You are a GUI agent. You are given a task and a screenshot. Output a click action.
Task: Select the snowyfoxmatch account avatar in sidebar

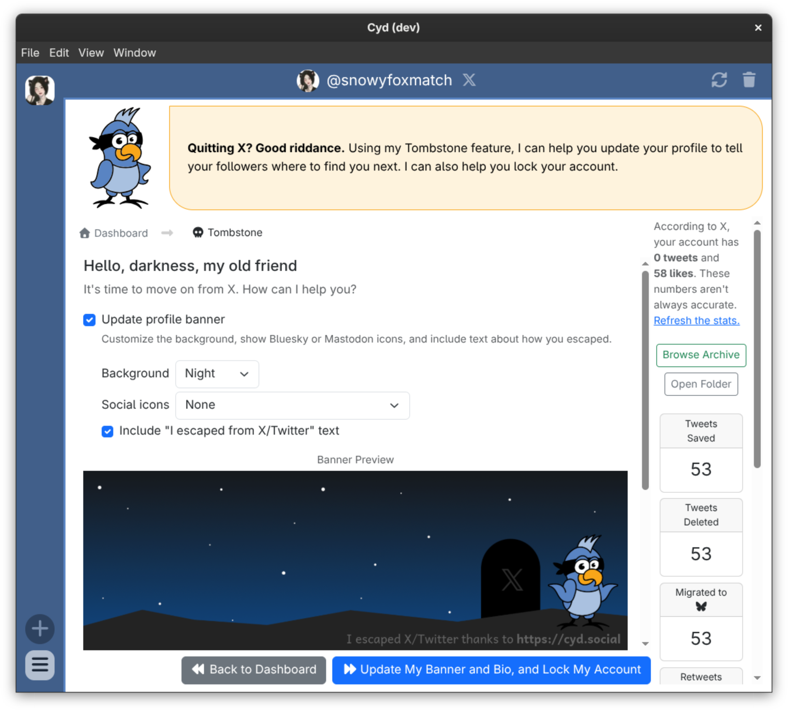(x=40, y=90)
